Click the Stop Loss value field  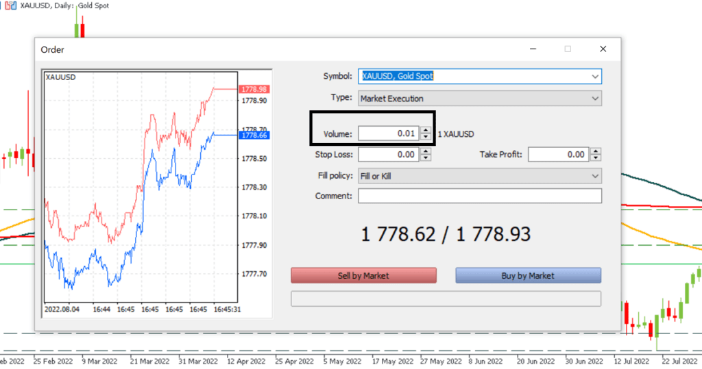pyautogui.click(x=387, y=155)
